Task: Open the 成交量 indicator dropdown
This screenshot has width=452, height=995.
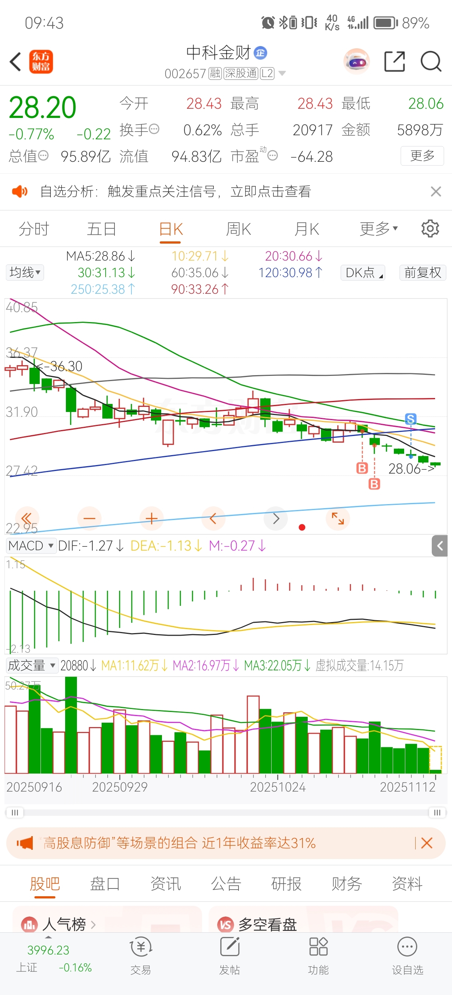Action: (32, 666)
